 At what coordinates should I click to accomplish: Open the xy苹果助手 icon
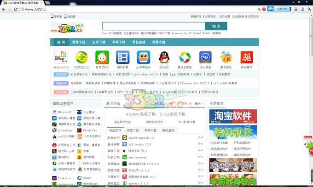tap(143, 57)
